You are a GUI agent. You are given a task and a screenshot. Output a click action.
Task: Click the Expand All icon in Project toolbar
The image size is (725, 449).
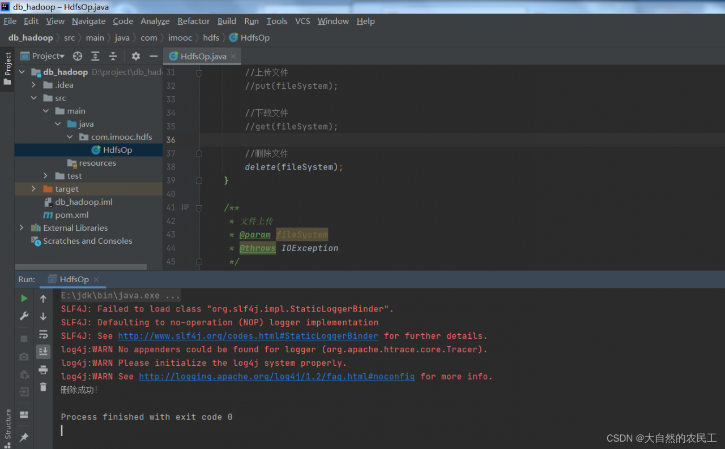point(95,56)
